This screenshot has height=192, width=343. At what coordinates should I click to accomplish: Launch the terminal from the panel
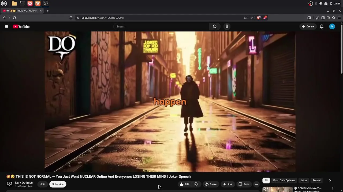[22, 3]
